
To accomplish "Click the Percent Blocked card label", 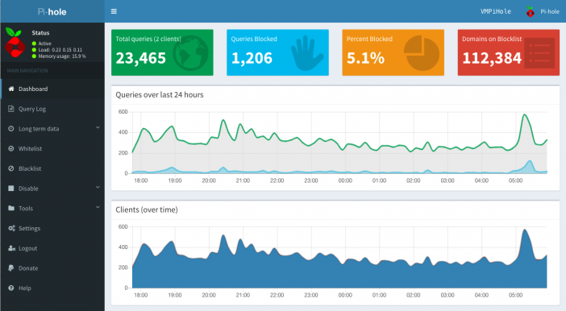I will point(369,39).
